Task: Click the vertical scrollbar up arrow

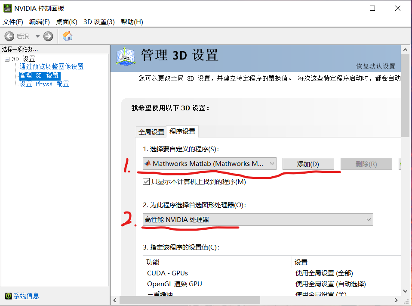Action: 406,50
